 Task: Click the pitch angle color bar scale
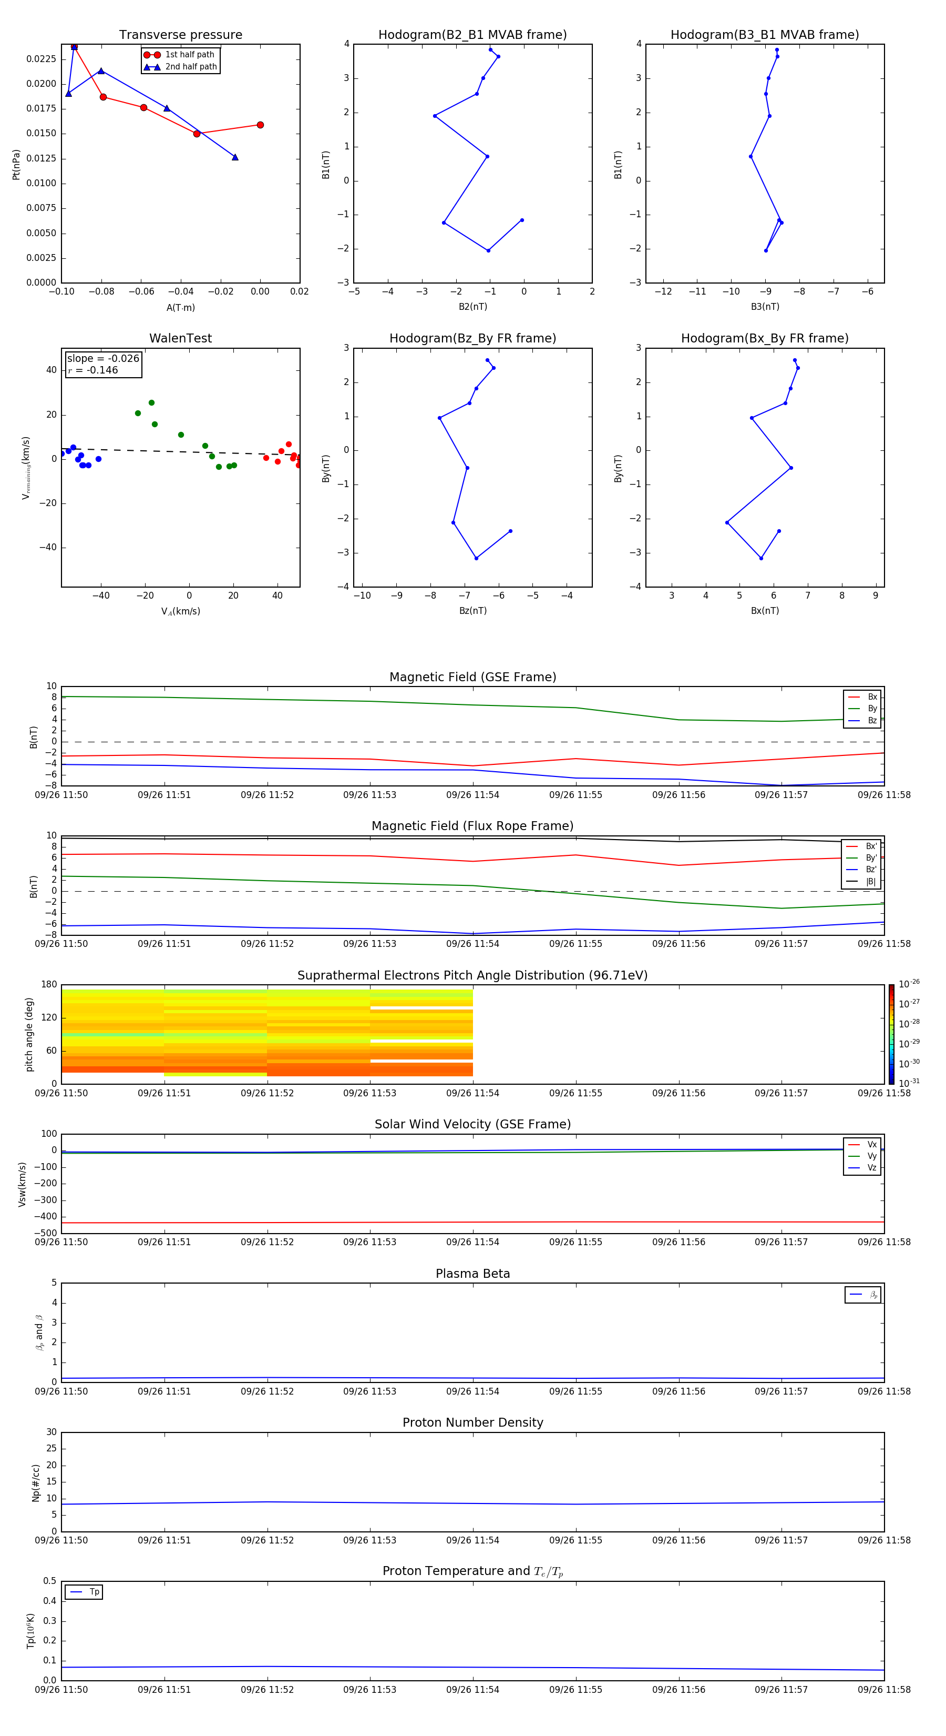pyautogui.click(x=891, y=1034)
